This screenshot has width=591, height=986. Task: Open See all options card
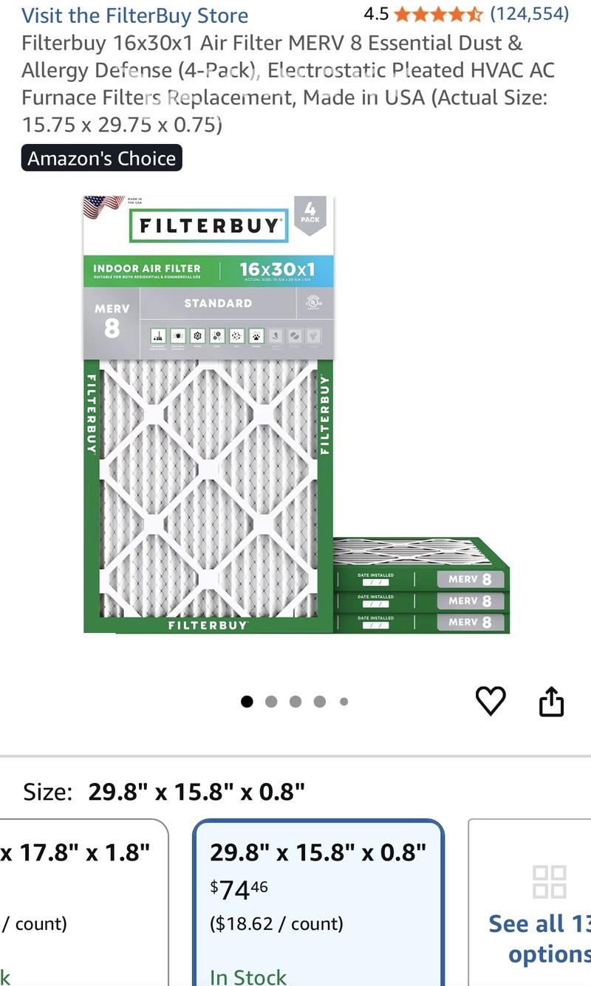point(530,903)
